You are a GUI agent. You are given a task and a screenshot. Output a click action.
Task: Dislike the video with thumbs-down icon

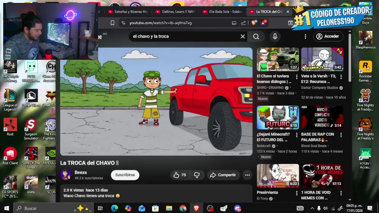click(197, 175)
